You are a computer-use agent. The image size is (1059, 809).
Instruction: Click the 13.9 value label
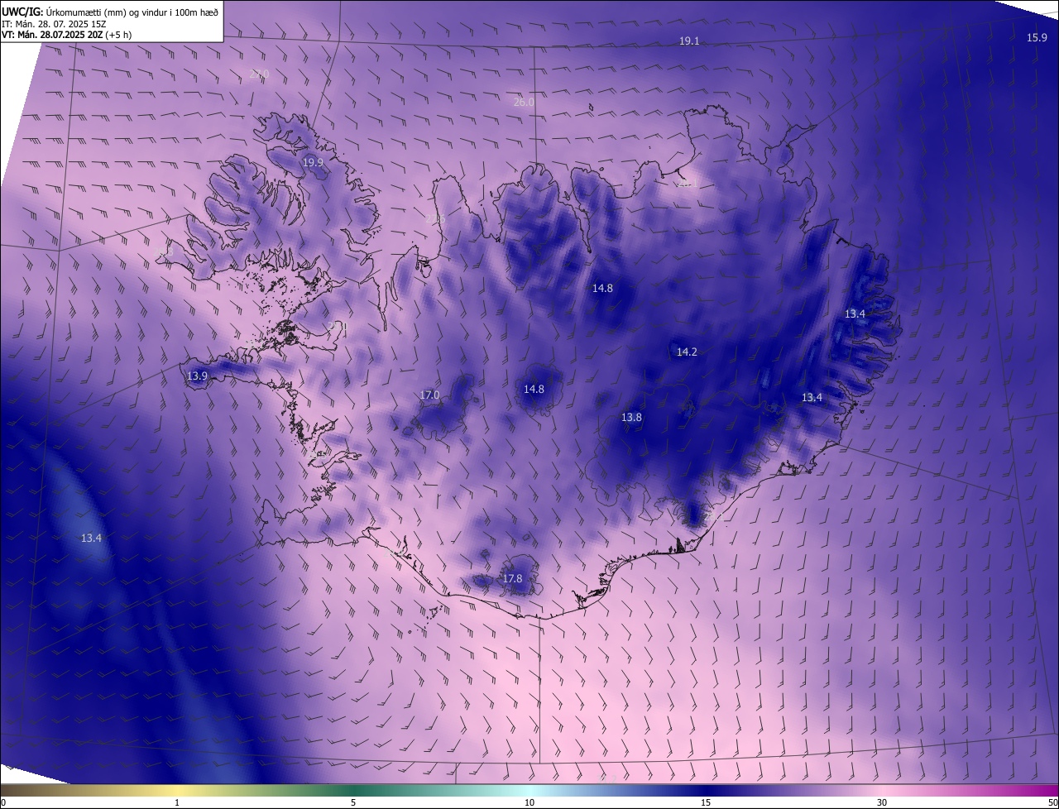pyautogui.click(x=197, y=376)
